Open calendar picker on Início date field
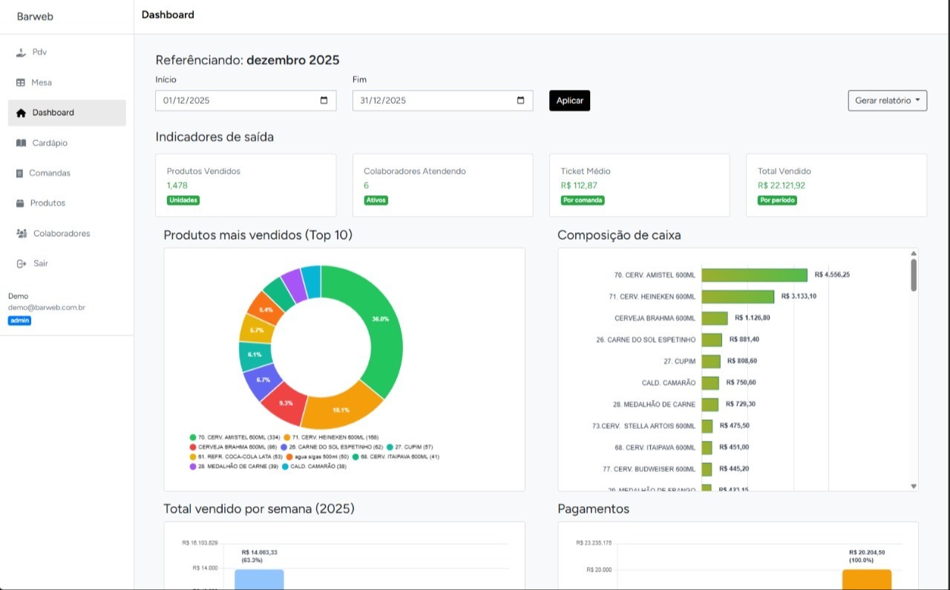Screen dimensions: 950x590 324,101
